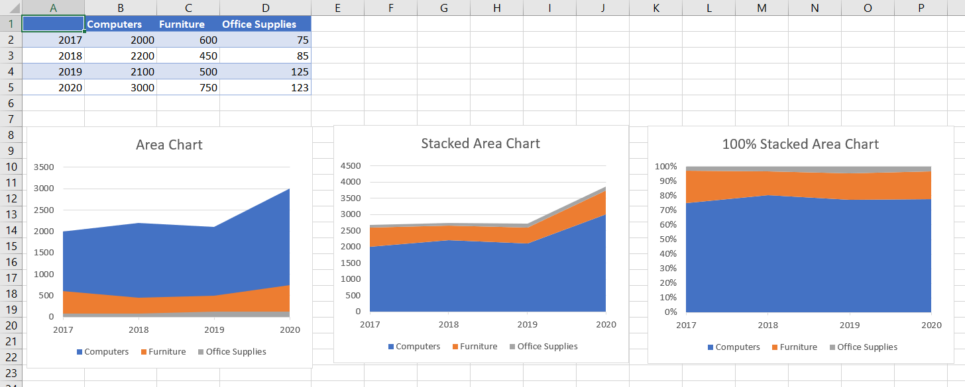965x387 pixels.
Task: Click the blue Computers area in Area Chart
Action: 166,258
